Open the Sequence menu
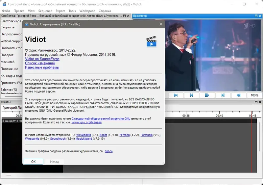This screenshot has width=263, height=185. click(x=45, y=11)
